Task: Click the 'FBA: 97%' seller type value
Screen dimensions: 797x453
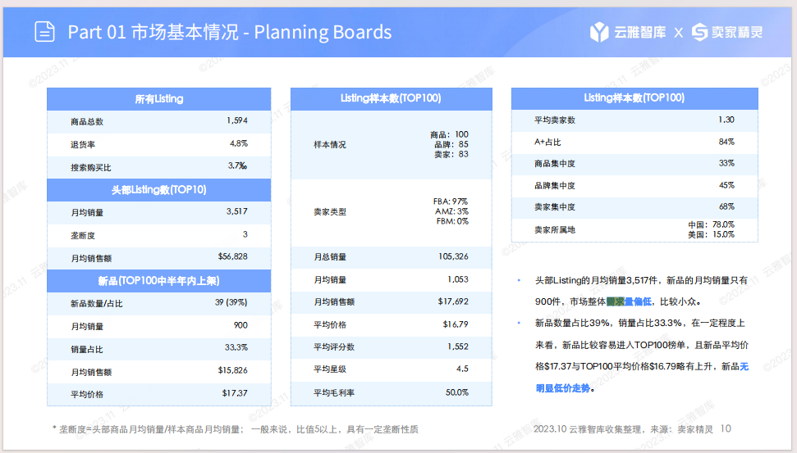Action: click(x=451, y=202)
